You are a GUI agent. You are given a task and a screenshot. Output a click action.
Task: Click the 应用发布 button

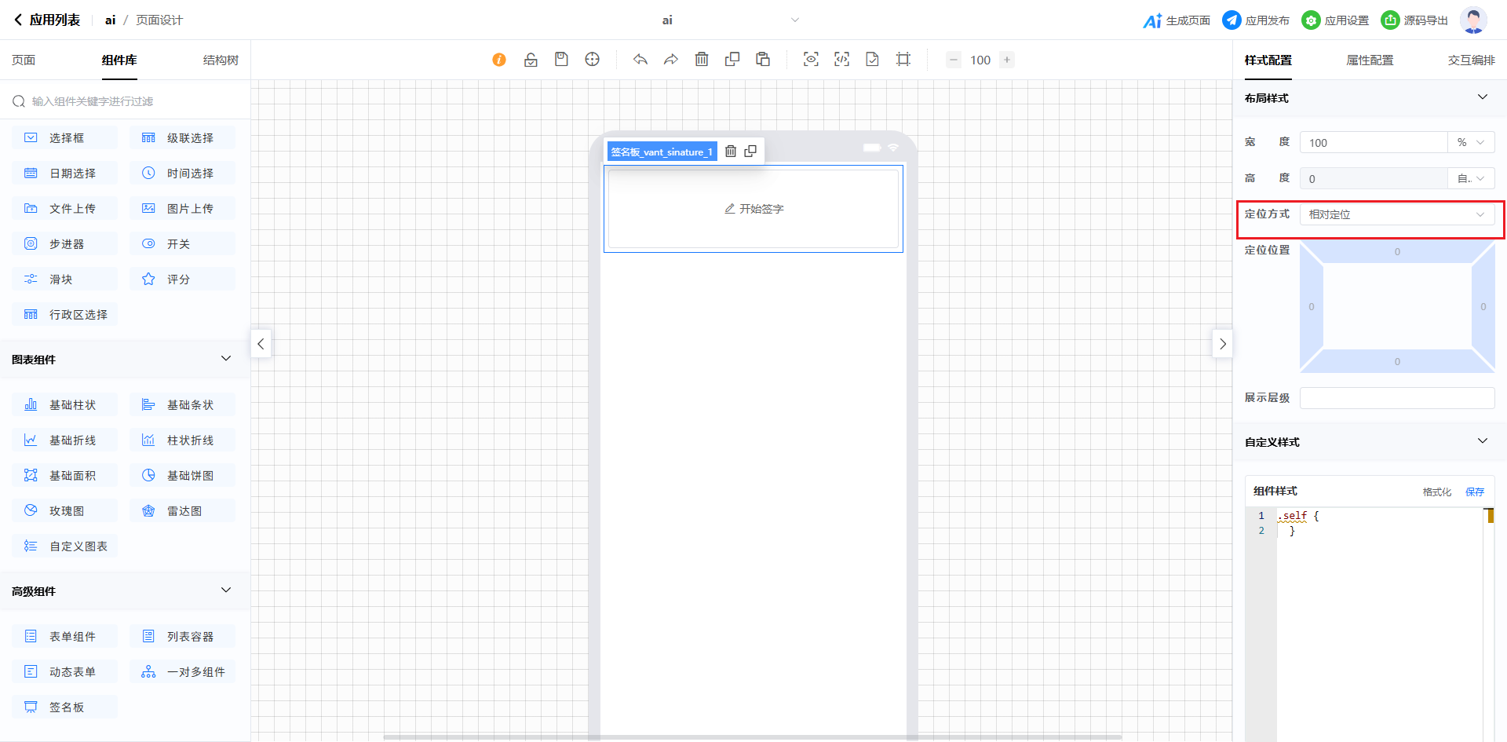1256,20
